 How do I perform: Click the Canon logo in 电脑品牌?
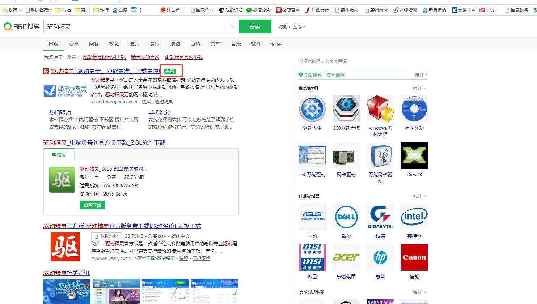pos(414,257)
